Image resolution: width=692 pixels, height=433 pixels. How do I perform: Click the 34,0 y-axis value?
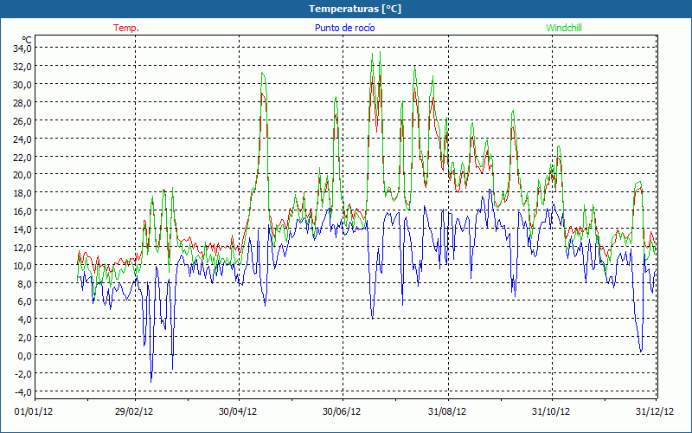22,48
